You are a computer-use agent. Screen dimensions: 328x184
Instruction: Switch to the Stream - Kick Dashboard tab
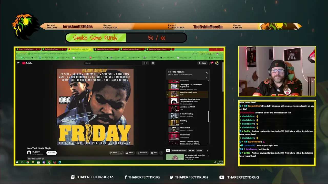point(28,49)
